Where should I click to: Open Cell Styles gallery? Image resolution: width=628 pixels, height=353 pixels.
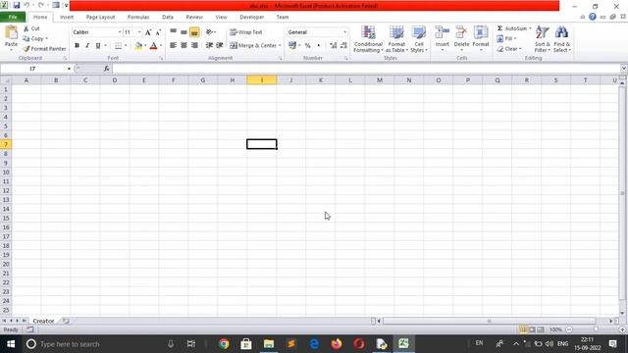pyautogui.click(x=419, y=39)
